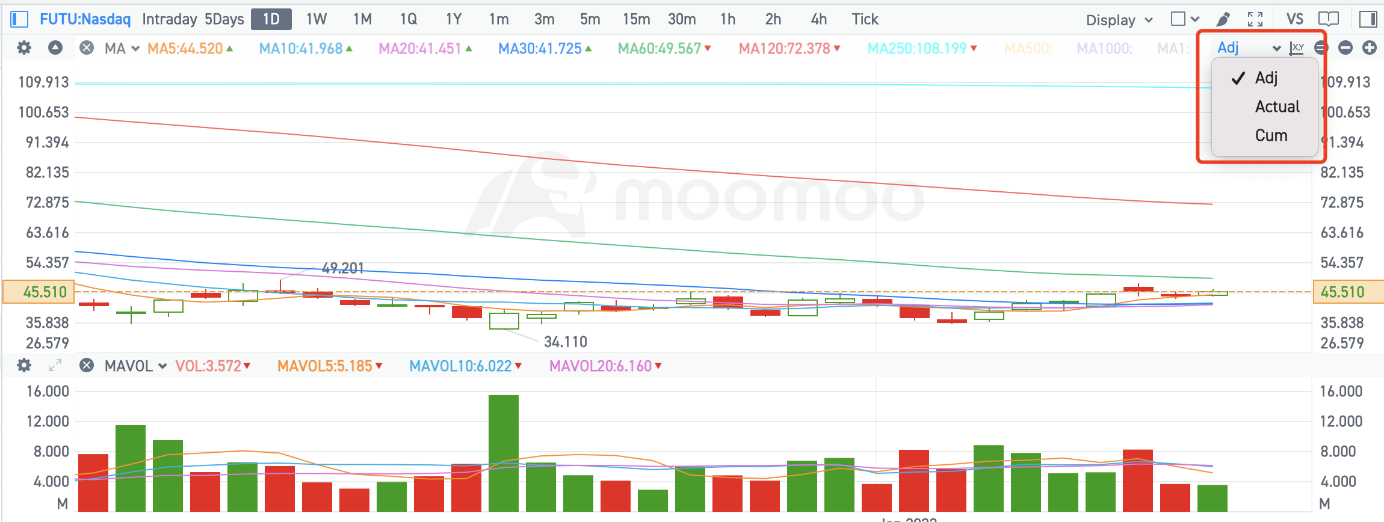Screen dimensions: 1384x522
Task: Select the Tick timeframe
Action: (865, 19)
